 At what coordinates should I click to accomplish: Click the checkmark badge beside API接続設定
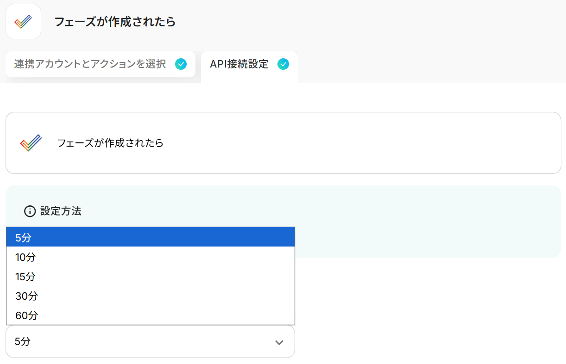point(283,64)
